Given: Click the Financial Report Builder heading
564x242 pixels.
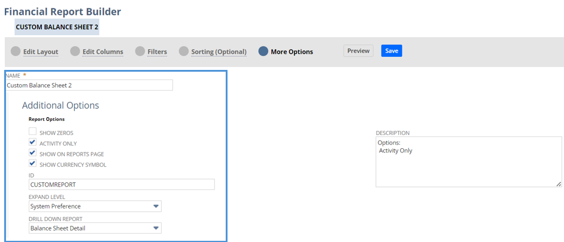Looking at the screenshot, I should [x=62, y=11].
